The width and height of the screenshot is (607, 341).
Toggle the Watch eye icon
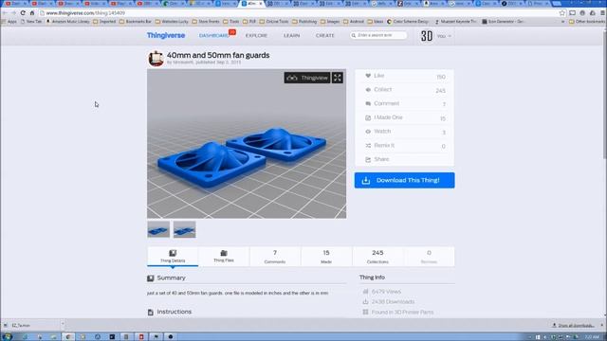(x=368, y=132)
